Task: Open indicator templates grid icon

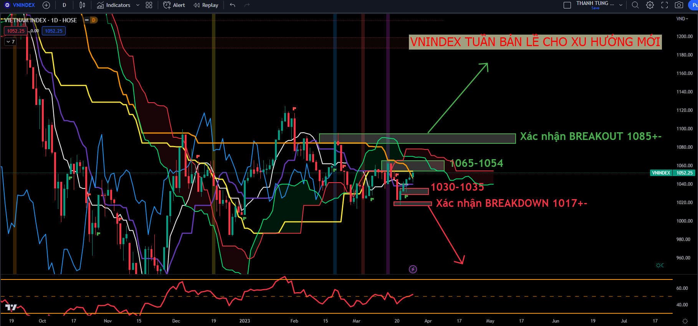Action: pos(149,5)
